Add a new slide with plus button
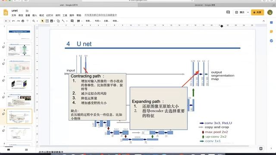276x155 pixels. [6, 21]
